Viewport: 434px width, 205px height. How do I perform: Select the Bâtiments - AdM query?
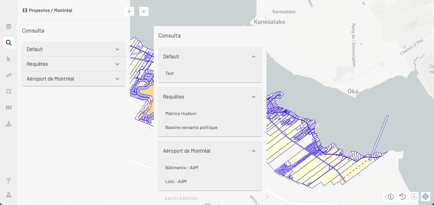pyautogui.click(x=182, y=168)
